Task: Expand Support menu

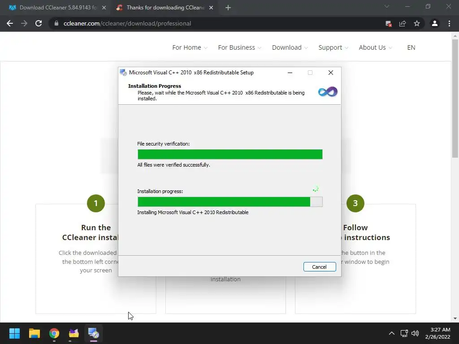Action: (x=333, y=47)
